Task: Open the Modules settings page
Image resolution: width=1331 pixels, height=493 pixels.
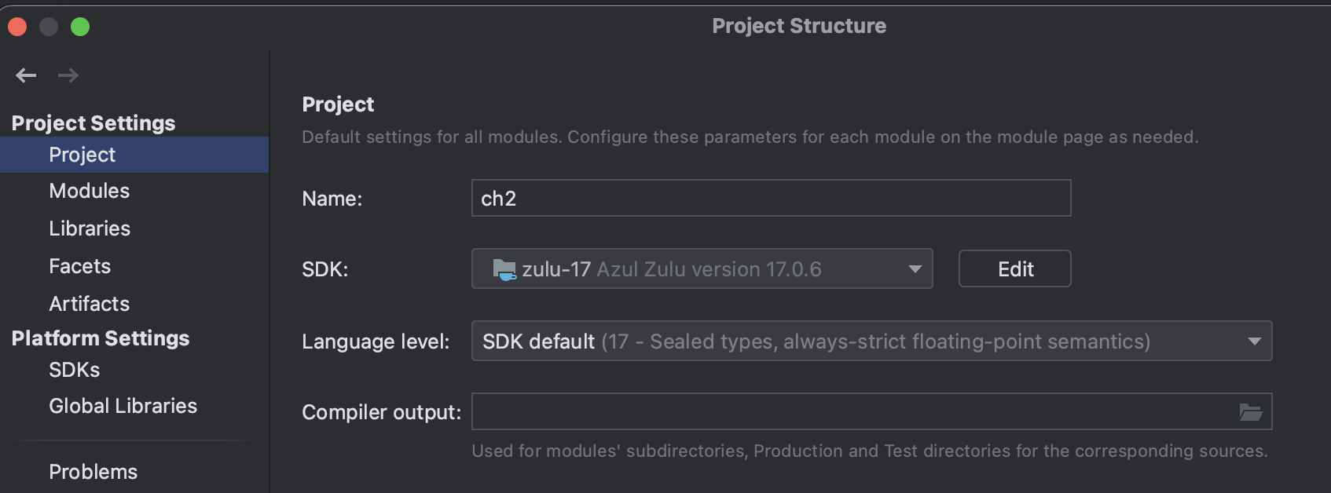Action: [89, 191]
